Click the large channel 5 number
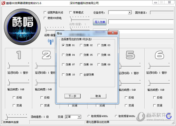176x126 pixels. click(130, 55)
